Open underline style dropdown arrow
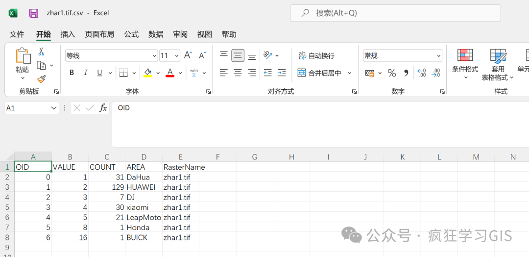This screenshot has height=257, width=529. pyautogui.click(x=110, y=73)
